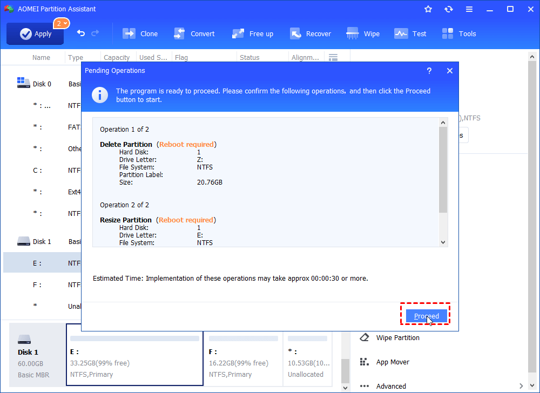Click the column settings list icon

[x=333, y=57]
